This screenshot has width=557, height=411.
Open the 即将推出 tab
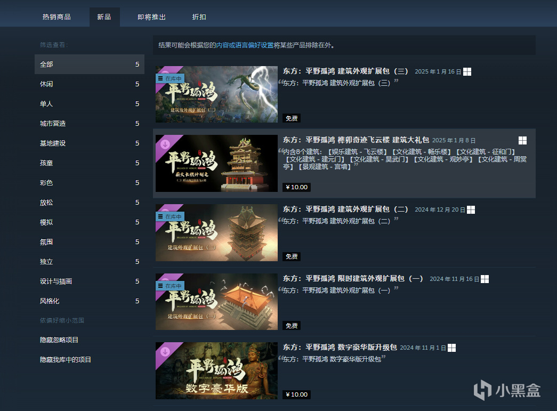pyautogui.click(x=152, y=17)
